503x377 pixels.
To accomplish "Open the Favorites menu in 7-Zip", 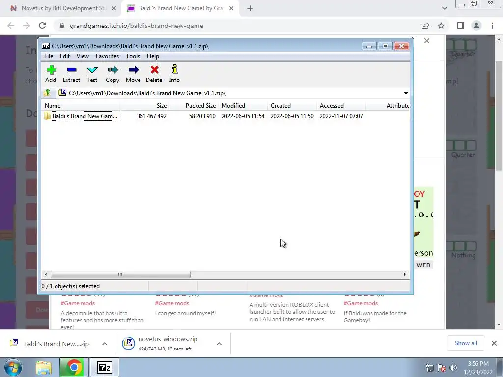I will tap(107, 56).
